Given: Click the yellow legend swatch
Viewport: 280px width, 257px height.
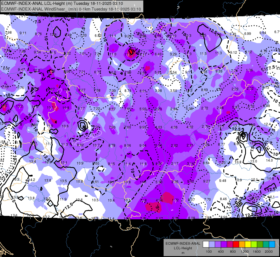Looking at the screenshot, I should point(248,244).
